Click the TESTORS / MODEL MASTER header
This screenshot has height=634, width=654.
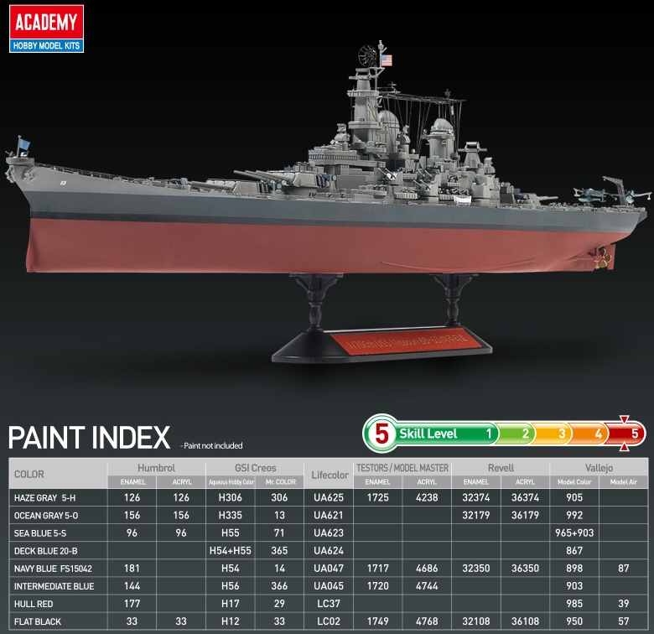click(x=402, y=468)
